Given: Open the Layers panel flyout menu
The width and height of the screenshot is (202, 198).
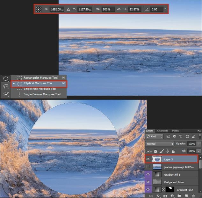Looking at the screenshot, I should [x=199, y=131].
